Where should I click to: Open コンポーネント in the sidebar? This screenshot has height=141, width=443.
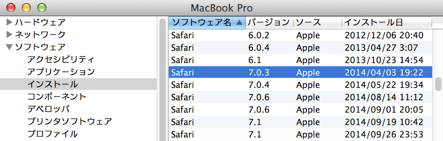coord(57,96)
